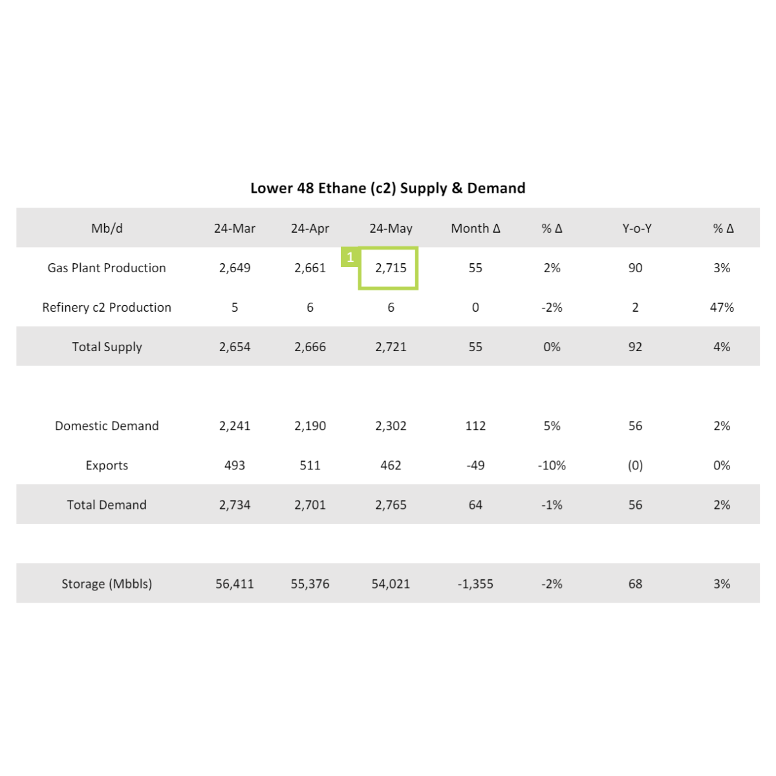
Task: Click the green annotation badge numbered 1
Action: (350, 257)
